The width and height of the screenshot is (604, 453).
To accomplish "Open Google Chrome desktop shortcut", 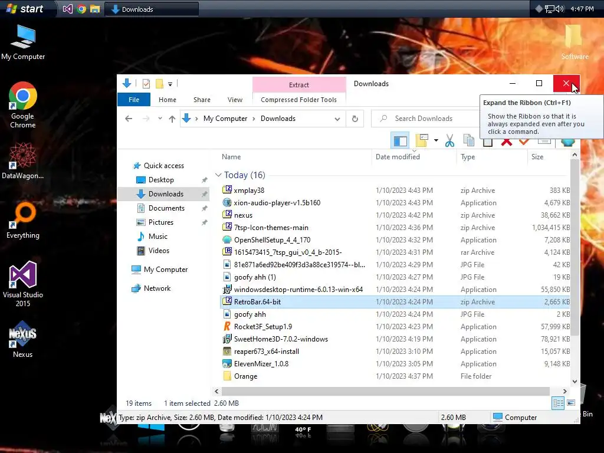I will point(23,105).
